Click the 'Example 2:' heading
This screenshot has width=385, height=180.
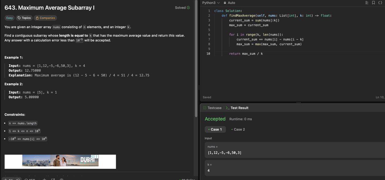[x=14, y=84]
